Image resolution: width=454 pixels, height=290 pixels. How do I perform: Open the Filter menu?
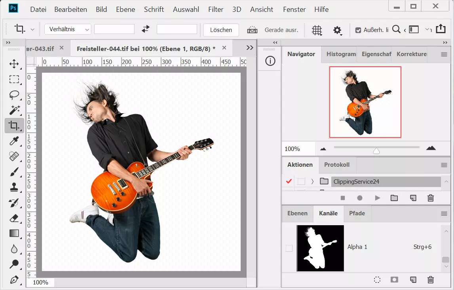[216, 9]
